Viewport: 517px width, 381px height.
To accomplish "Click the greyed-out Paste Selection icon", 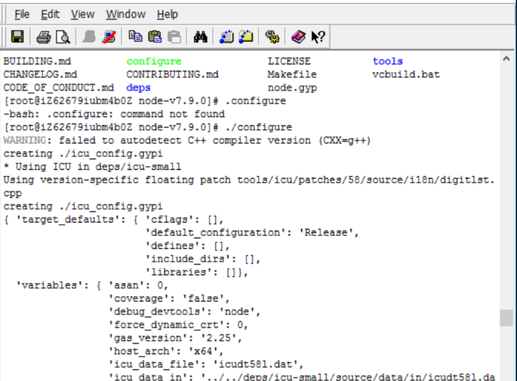I will tap(175, 37).
